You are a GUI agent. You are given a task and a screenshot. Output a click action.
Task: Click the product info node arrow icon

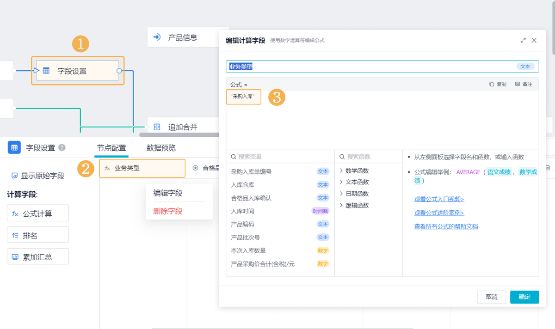click(157, 37)
